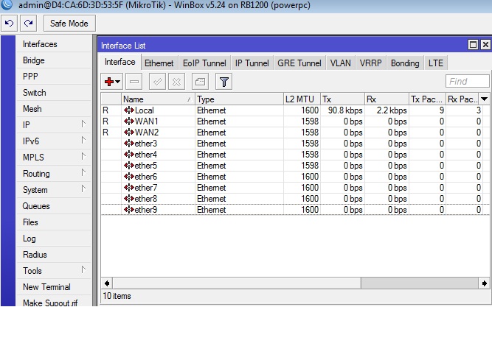Image resolution: width=492 pixels, height=346 pixels.
Task: Click the horizontal scrollbar left arrow
Action: coord(107,283)
